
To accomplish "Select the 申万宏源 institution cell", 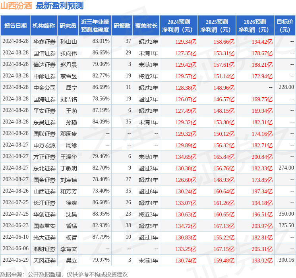I will coord(44,145).
